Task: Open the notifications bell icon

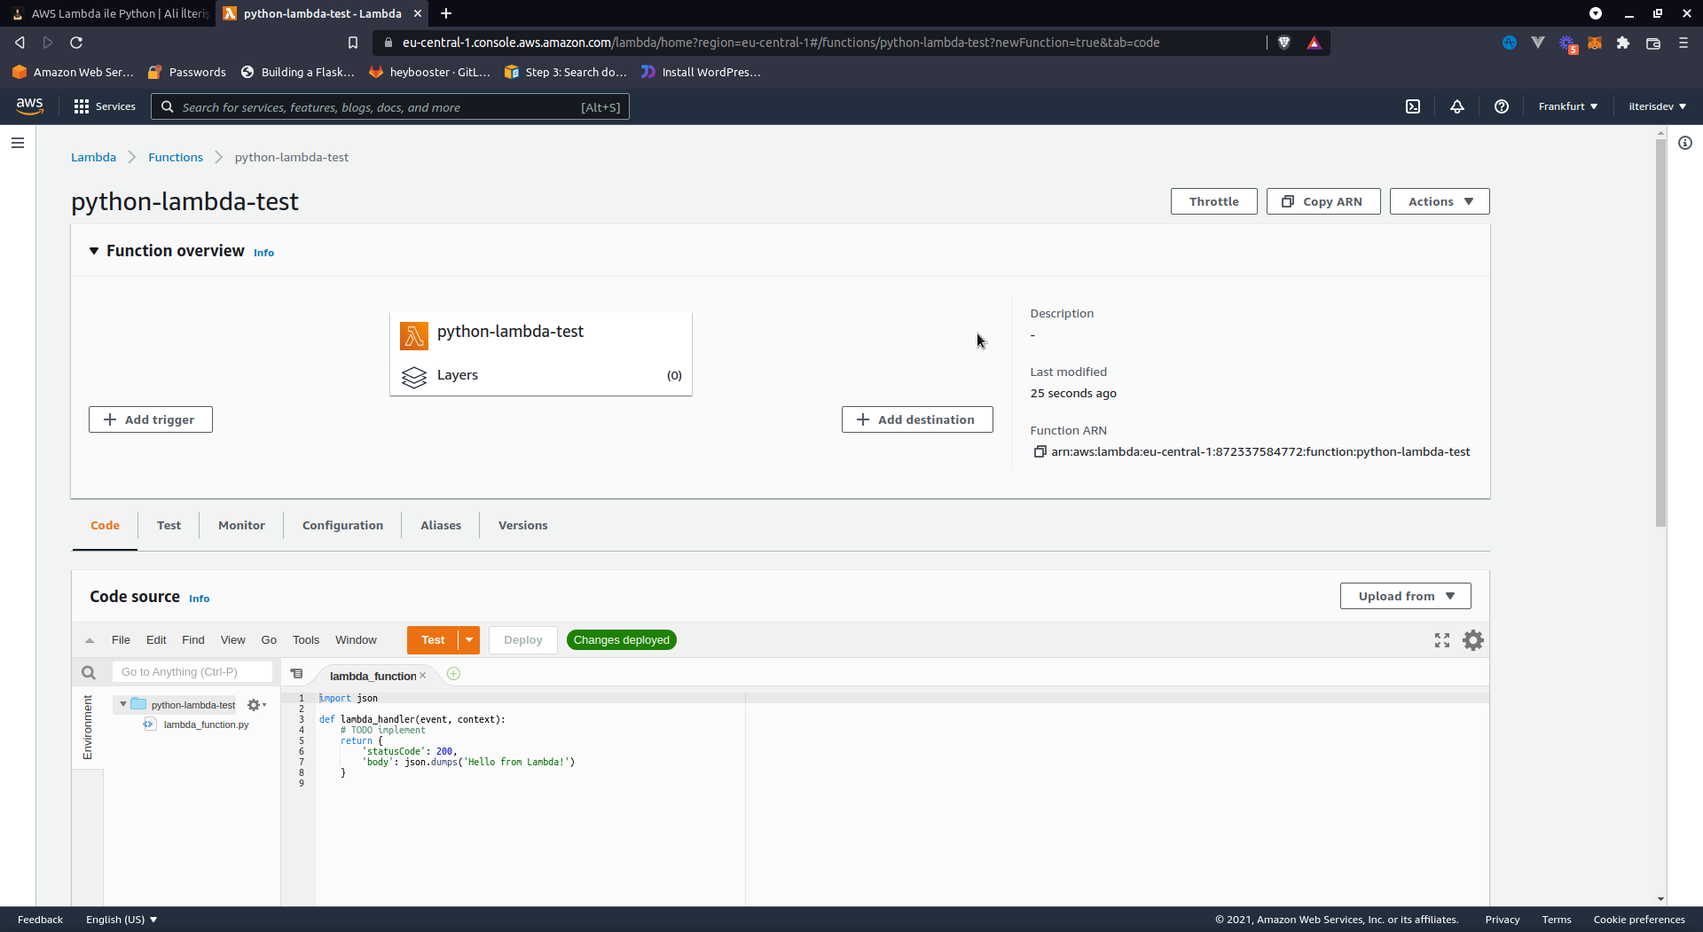Action: pos(1457,106)
